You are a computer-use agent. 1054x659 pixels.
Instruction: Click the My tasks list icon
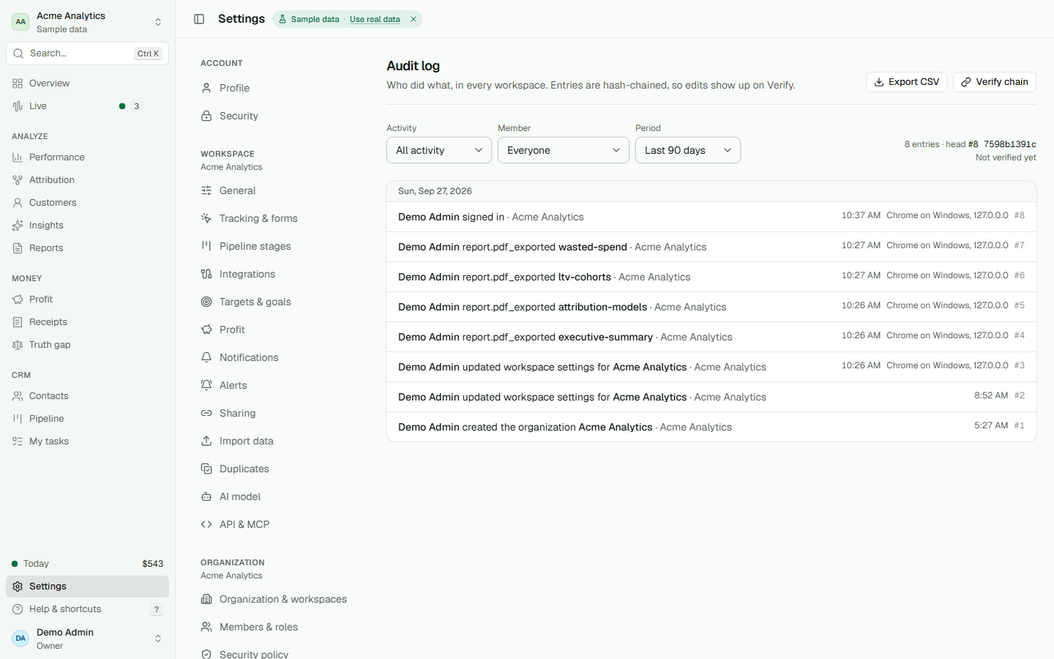tap(18, 442)
